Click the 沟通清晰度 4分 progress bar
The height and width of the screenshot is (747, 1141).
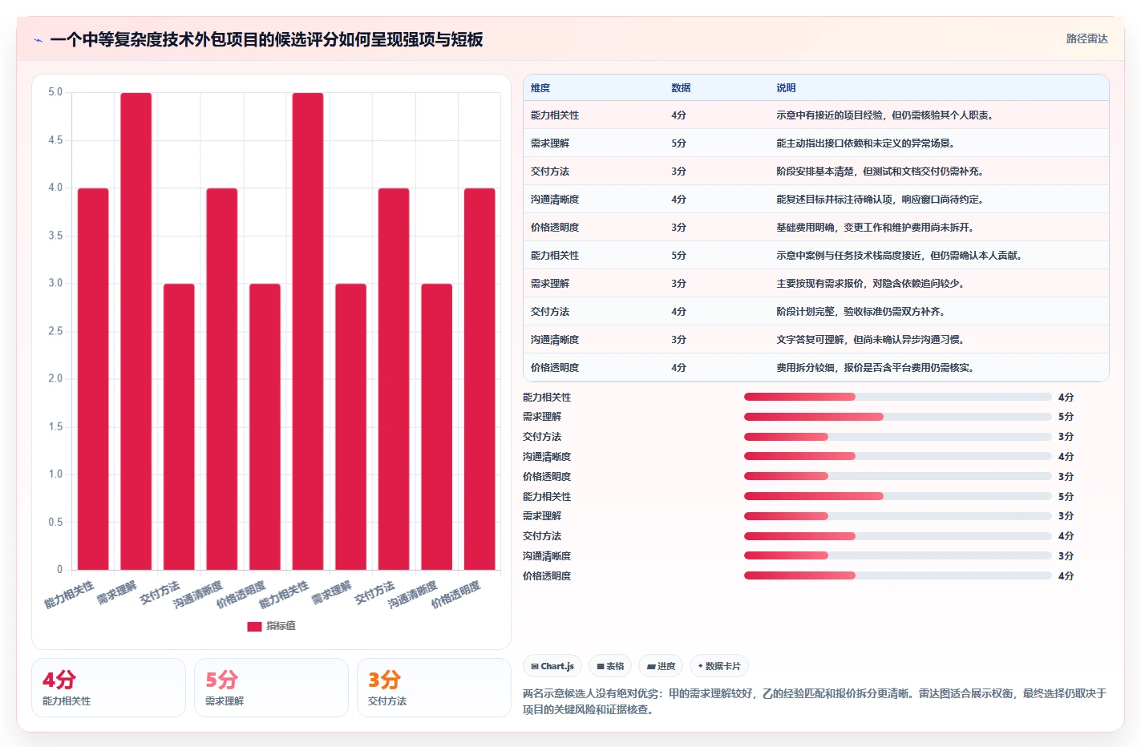pos(897,456)
